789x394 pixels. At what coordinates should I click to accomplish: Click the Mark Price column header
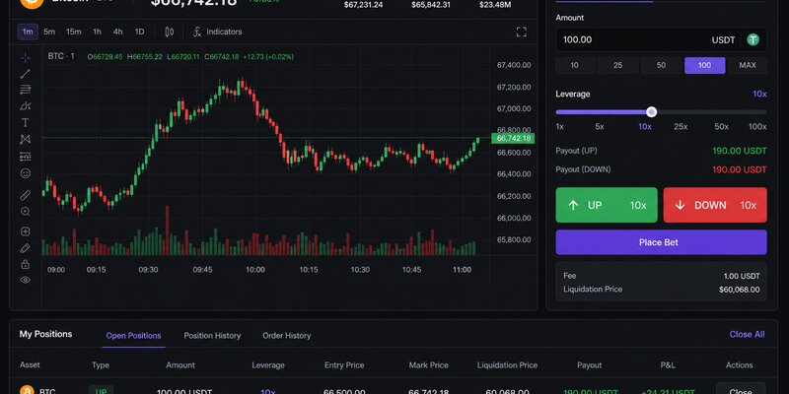pyautogui.click(x=428, y=365)
